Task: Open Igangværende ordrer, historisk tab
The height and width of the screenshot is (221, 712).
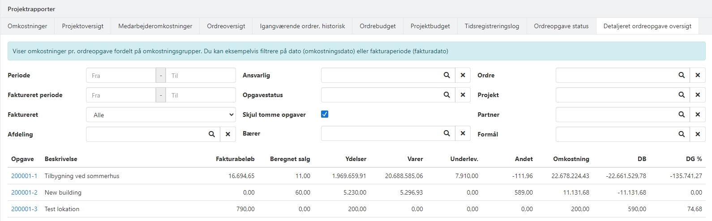Action: point(303,26)
